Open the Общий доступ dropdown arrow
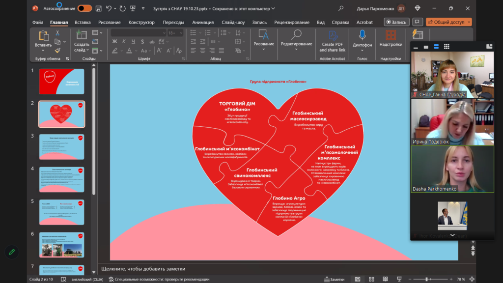Screen dimensions: 503x283 tap(469, 22)
